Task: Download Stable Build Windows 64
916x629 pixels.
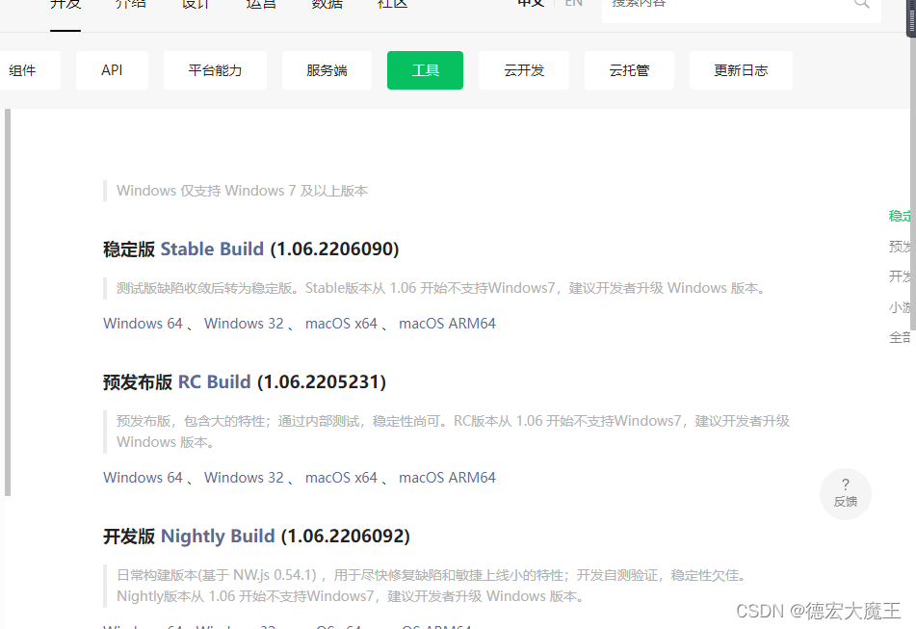Action: (x=144, y=323)
